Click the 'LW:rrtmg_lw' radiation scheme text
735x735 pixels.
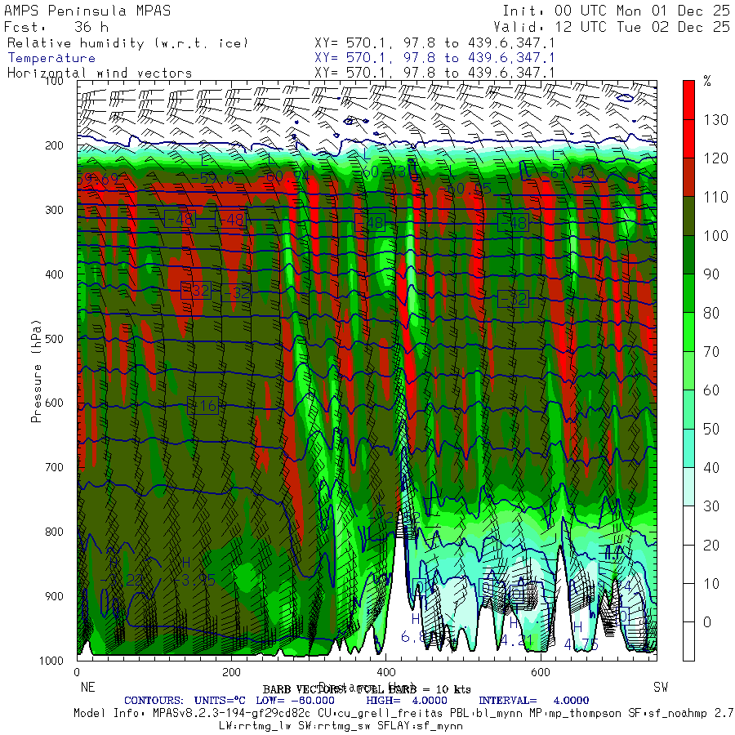pos(256,725)
